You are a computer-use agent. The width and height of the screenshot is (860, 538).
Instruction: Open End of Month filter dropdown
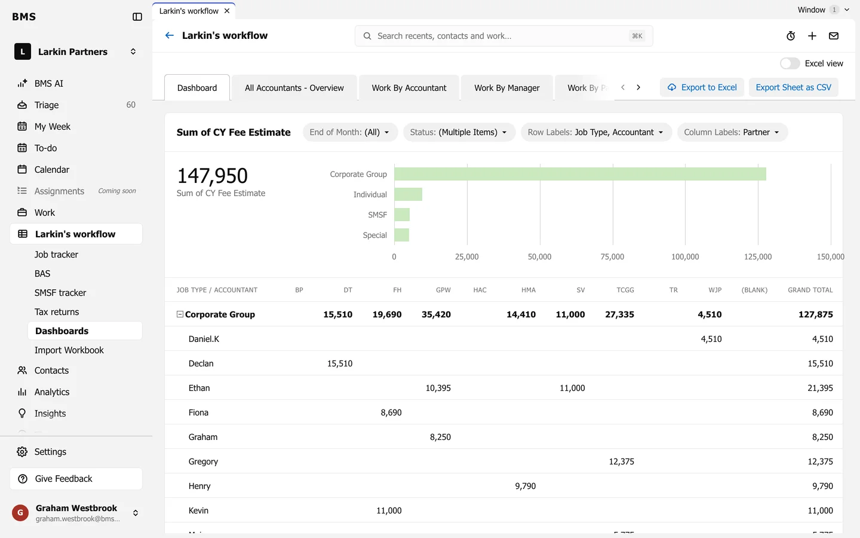(349, 132)
